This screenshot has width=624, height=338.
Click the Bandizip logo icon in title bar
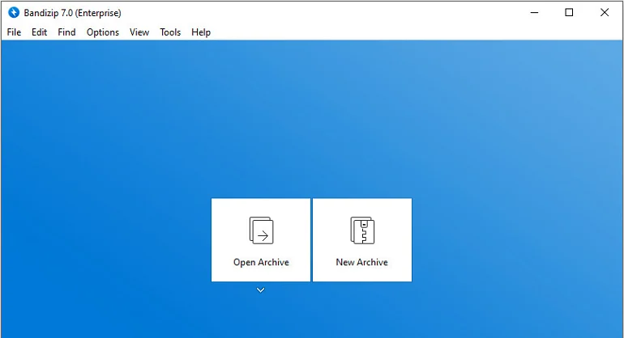[x=14, y=13]
